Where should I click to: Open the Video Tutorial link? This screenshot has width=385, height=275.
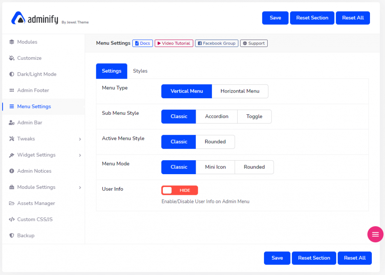[174, 43]
